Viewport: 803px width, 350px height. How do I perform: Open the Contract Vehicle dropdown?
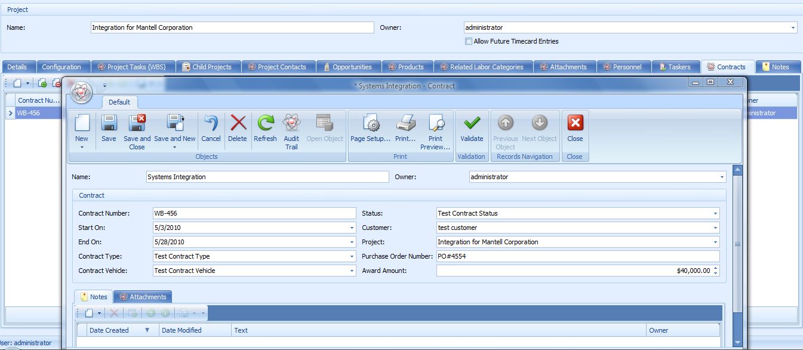point(352,271)
